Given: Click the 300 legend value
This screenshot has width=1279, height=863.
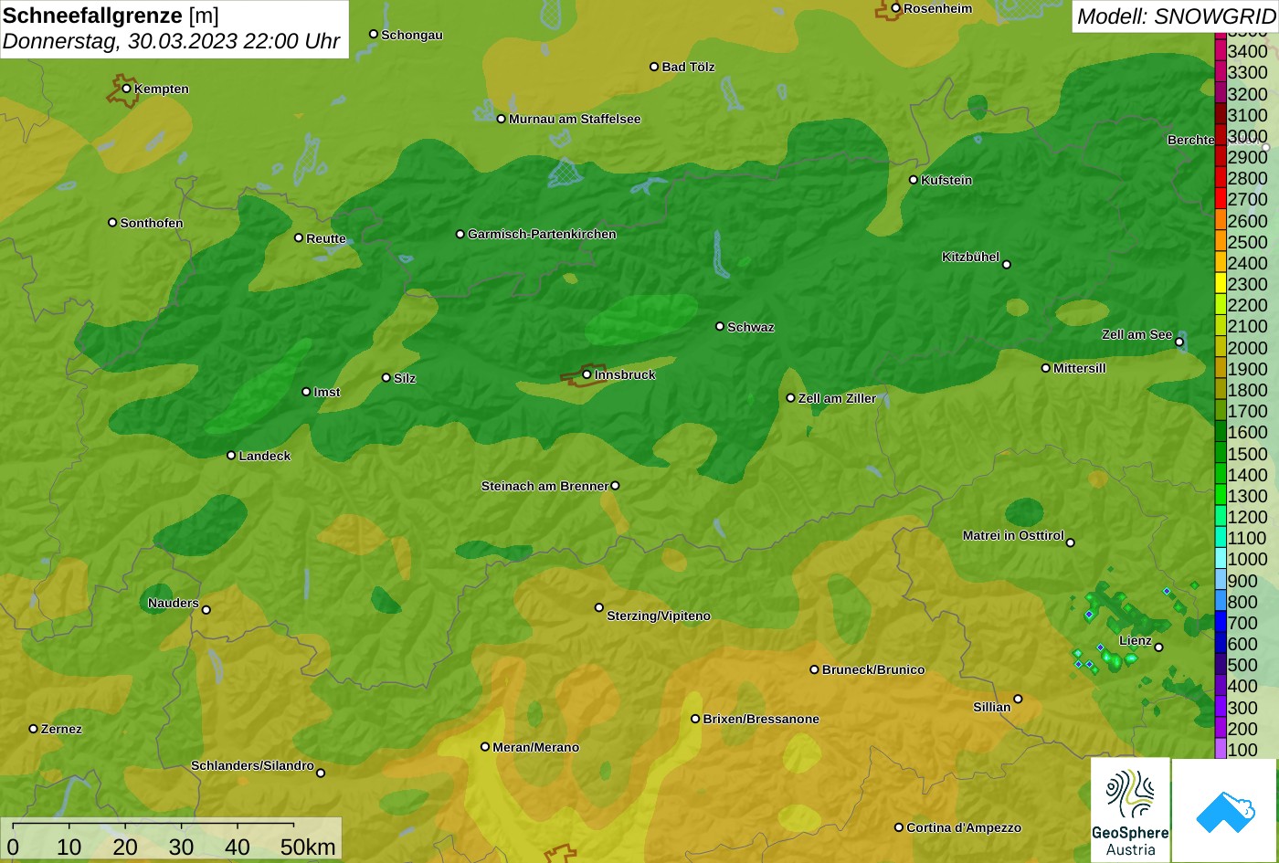Looking at the screenshot, I should [1242, 708].
